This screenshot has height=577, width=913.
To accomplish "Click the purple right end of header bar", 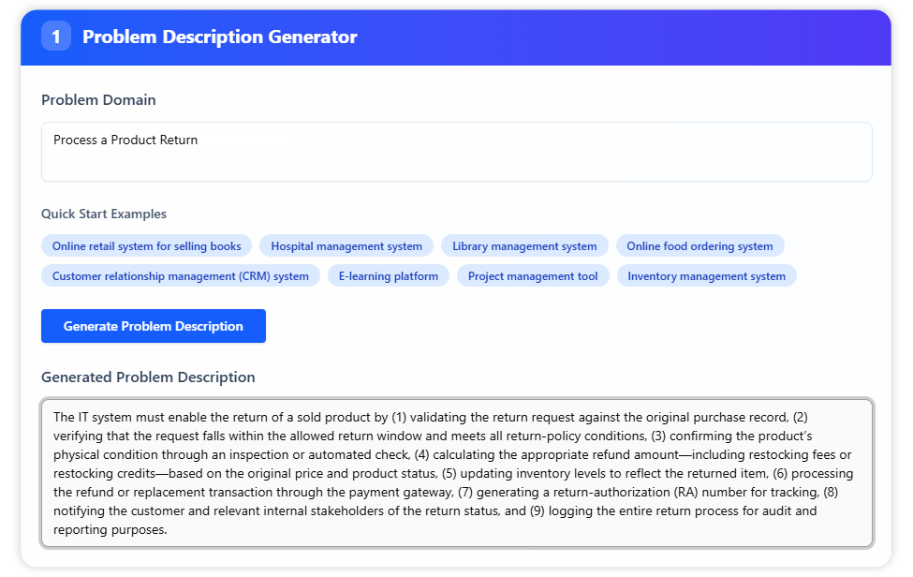I will (x=843, y=37).
